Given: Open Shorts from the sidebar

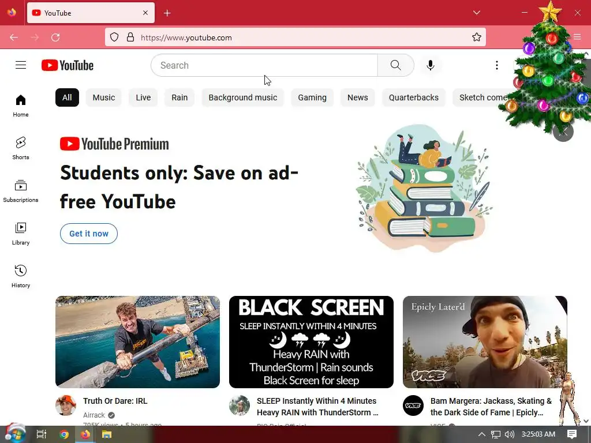Looking at the screenshot, I should click(21, 148).
